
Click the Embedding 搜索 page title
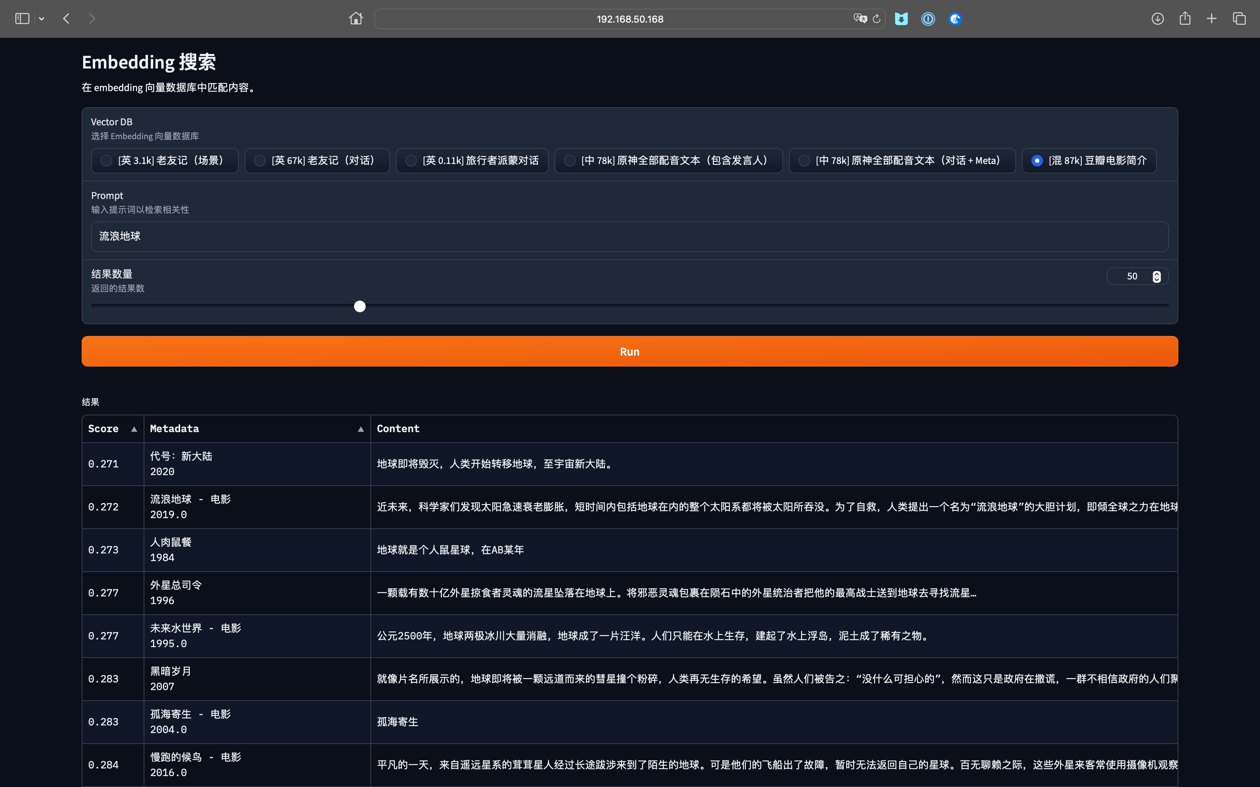pyautogui.click(x=149, y=62)
